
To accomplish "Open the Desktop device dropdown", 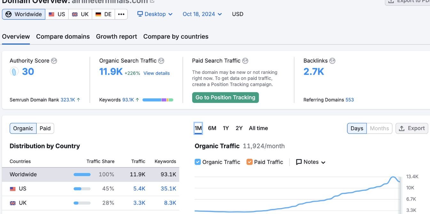I will 155,14.
